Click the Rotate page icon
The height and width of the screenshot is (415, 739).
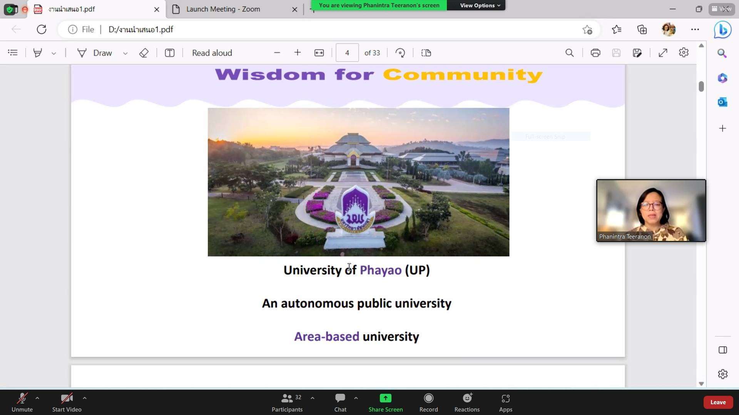(x=400, y=53)
